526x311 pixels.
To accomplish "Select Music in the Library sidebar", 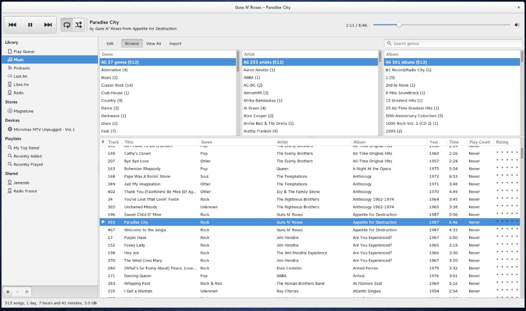I will [x=50, y=60].
